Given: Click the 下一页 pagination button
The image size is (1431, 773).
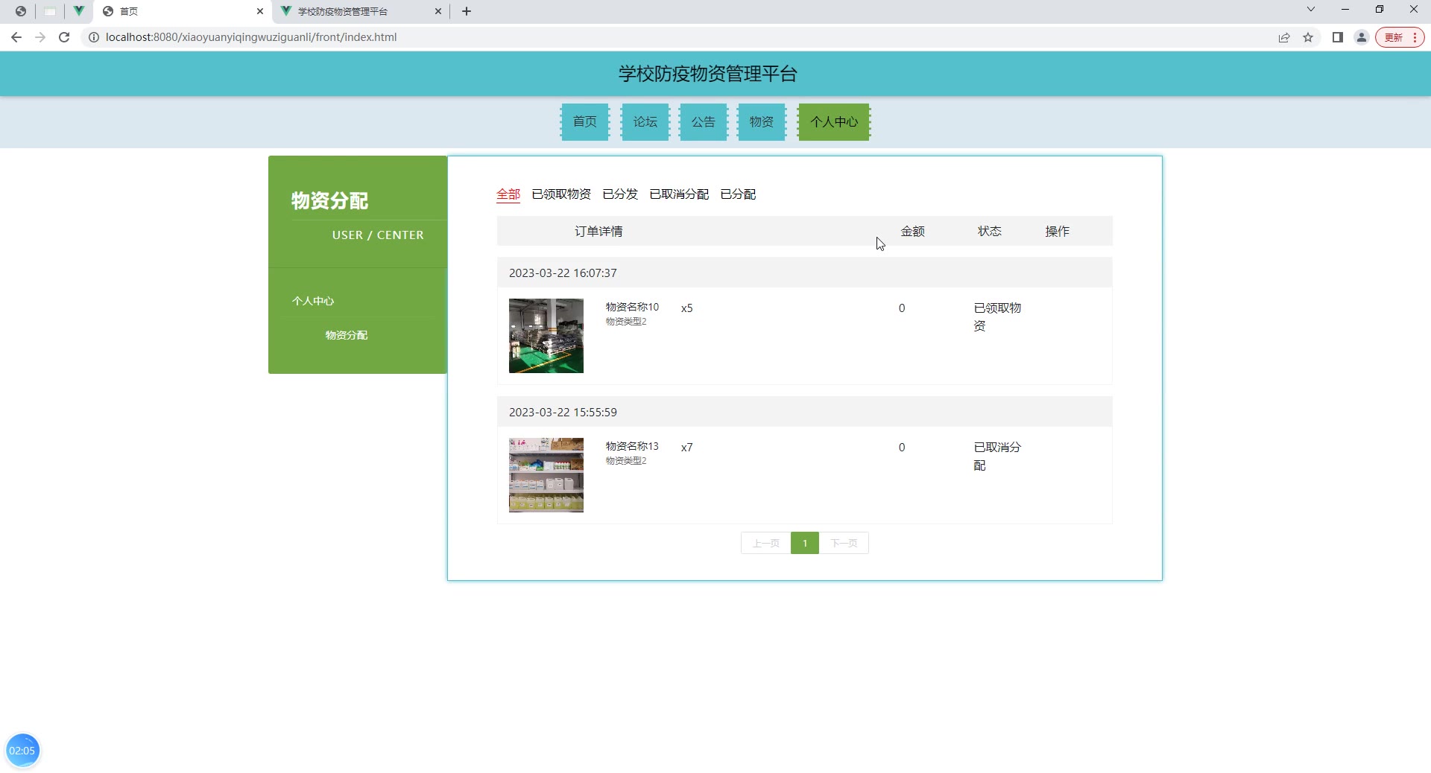Looking at the screenshot, I should [x=844, y=543].
